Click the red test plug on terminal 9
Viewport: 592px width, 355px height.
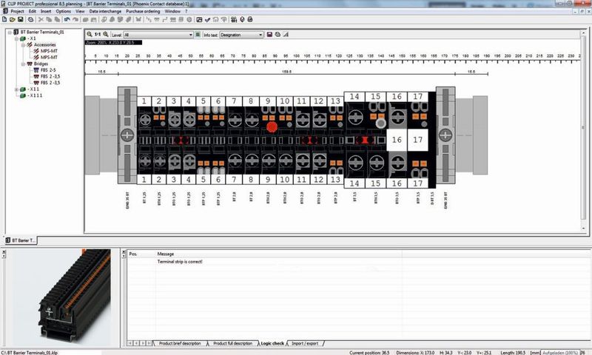272,127
